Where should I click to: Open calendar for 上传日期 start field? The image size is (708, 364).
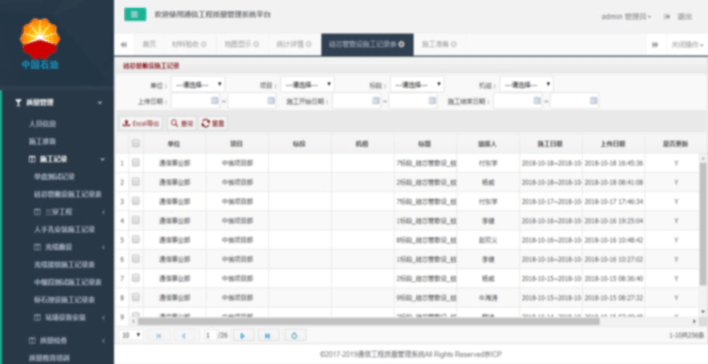[x=214, y=101]
